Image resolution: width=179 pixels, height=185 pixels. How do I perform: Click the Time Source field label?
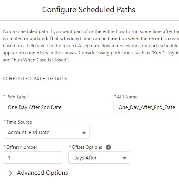19,122
